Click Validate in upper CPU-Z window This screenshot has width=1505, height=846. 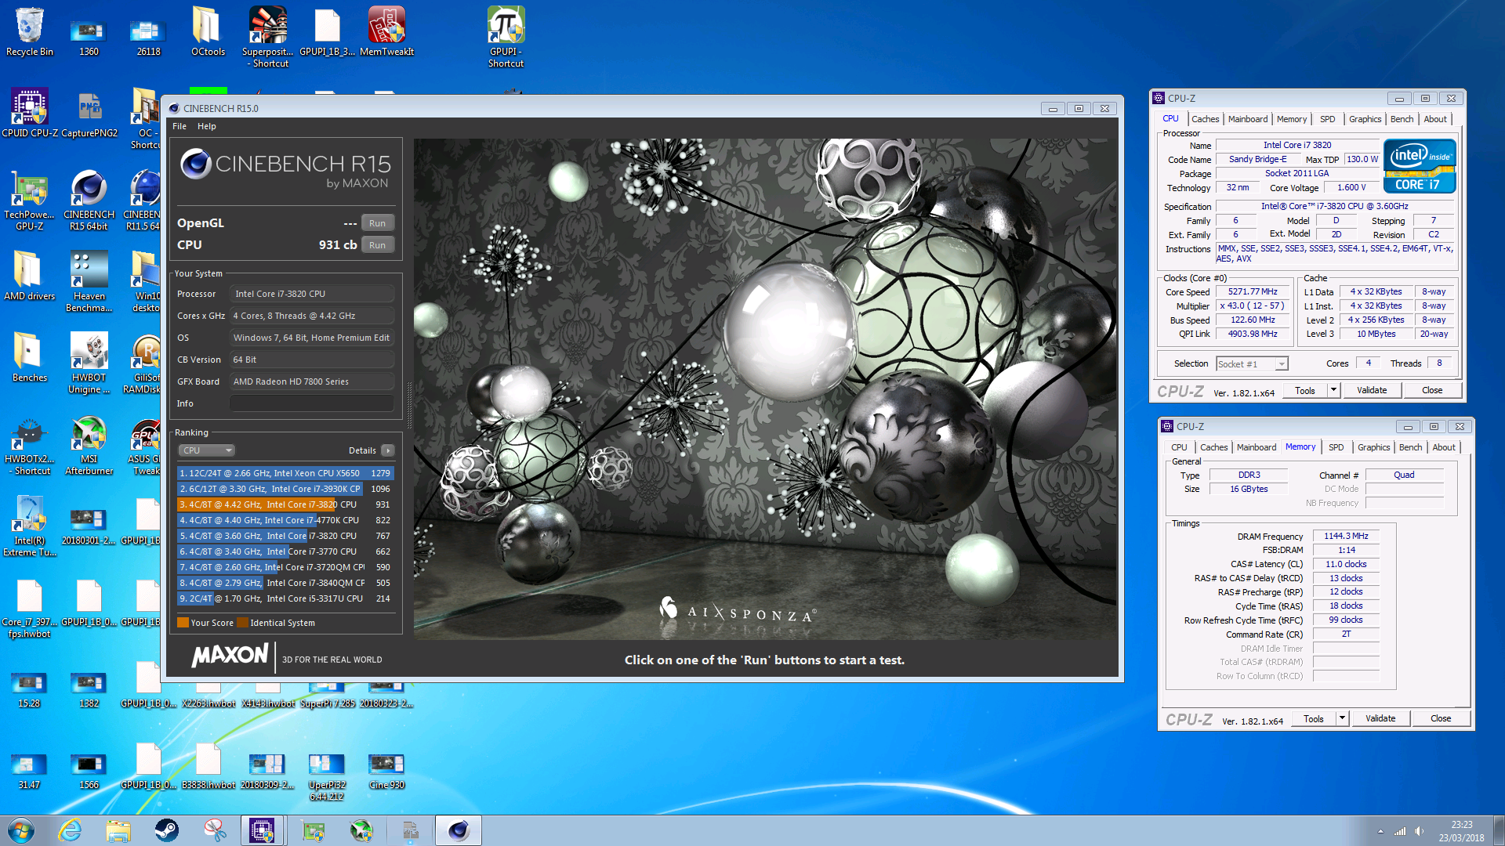click(x=1372, y=390)
